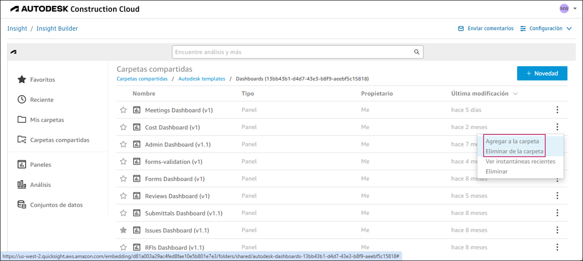Open Admin Dashboard (v1.1)

178,144
